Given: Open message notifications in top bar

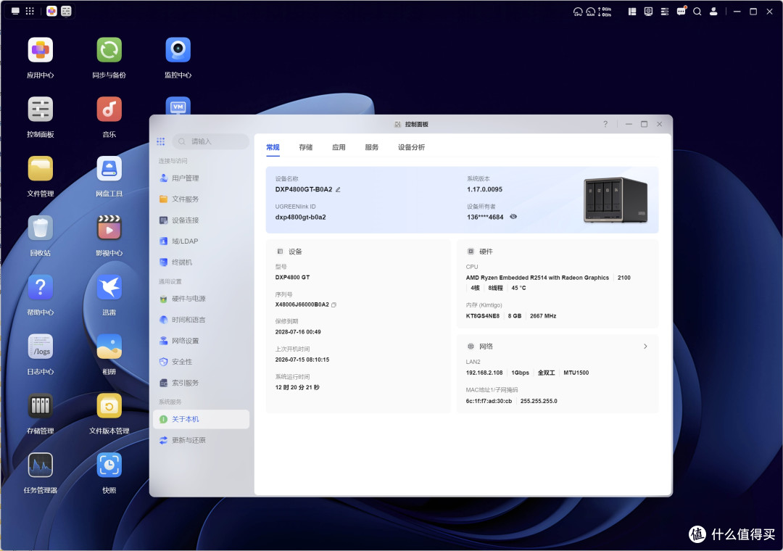Looking at the screenshot, I should click(x=681, y=11).
